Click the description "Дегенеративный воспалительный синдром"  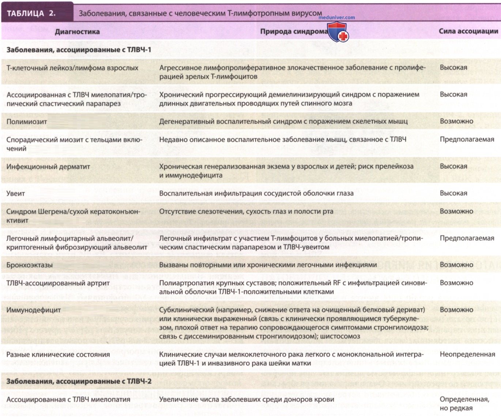point(283,121)
